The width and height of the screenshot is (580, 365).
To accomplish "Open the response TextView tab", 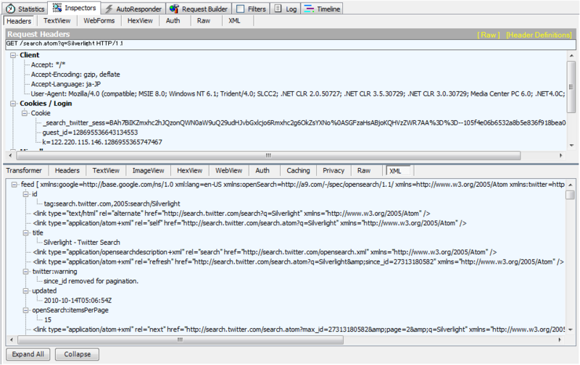I will (106, 170).
